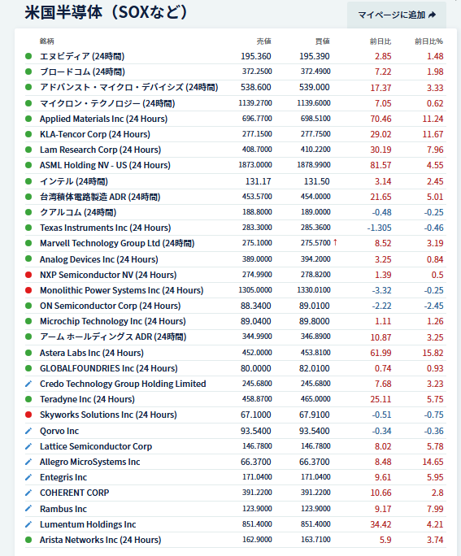This screenshot has width=461, height=556.
Task: Click red status dot for NXP Semiconductor NV
Action: tap(28, 275)
